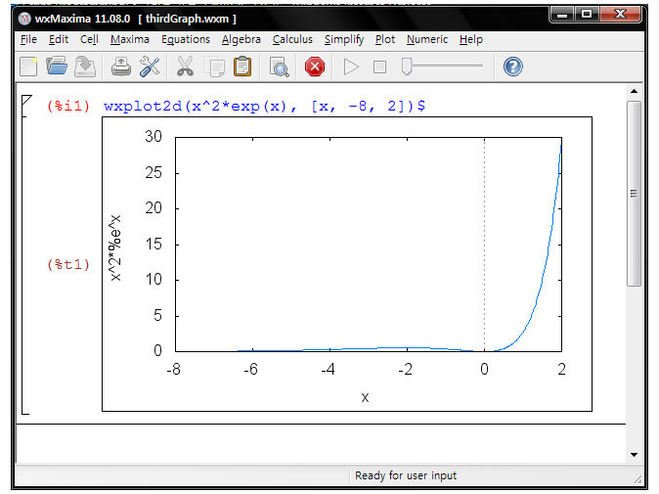
Task: Open the File menu
Action: [x=28, y=39]
